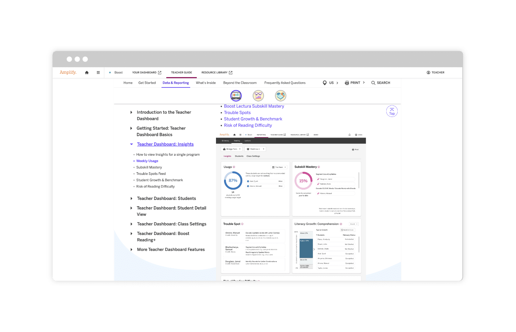Click the US location pin icon

(x=325, y=83)
